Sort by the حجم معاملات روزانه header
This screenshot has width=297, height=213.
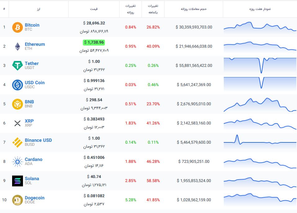coord(194,9)
